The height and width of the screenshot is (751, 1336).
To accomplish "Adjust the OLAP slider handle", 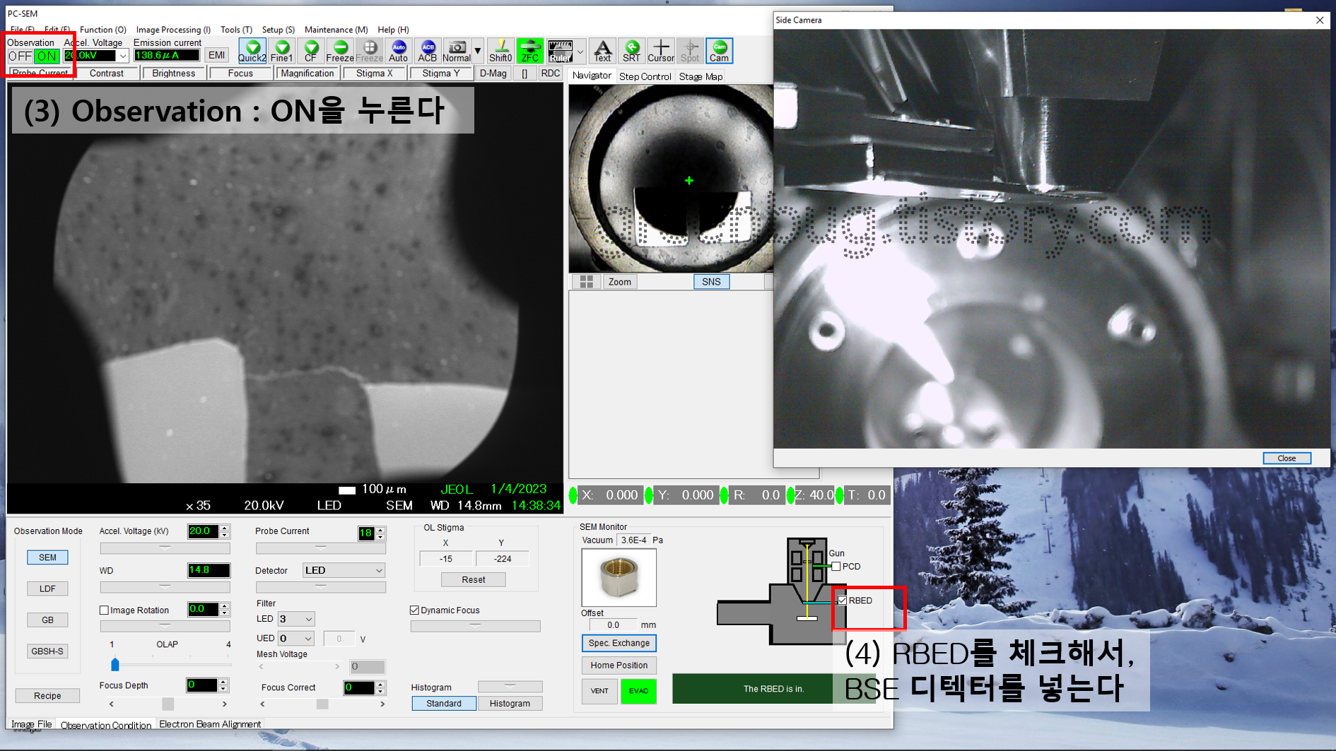I will click(x=115, y=664).
